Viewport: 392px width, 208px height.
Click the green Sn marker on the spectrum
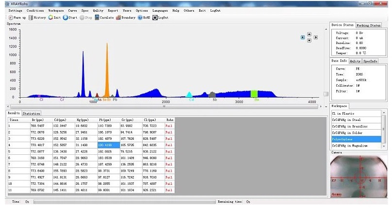pos(254,94)
